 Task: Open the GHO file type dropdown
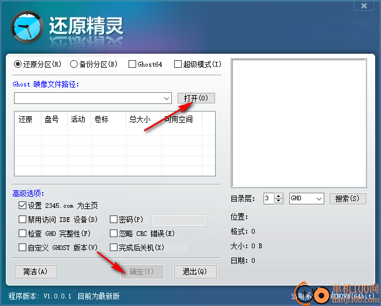pyautogui.click(x=307, y=199)
